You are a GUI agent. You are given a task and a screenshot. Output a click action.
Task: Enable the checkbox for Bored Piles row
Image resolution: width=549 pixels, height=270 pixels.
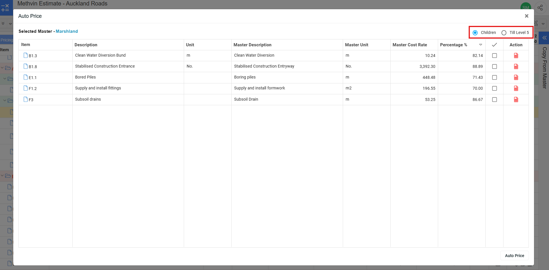tap(494, 77)
